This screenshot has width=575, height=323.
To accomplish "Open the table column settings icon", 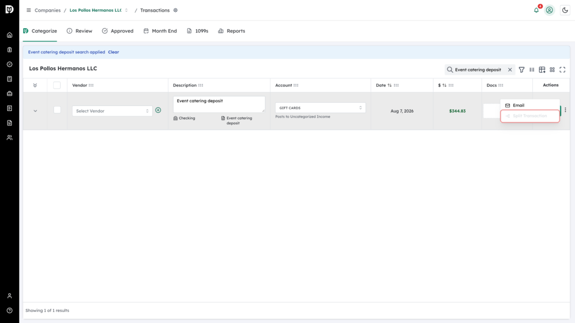I will coord(542,70).
